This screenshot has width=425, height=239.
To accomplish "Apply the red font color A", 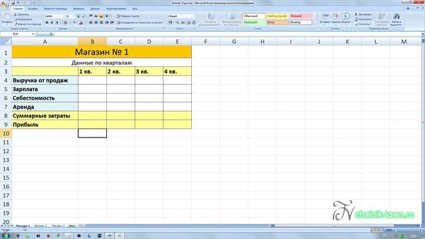I will pyautogui.click(x=81, y=23).
